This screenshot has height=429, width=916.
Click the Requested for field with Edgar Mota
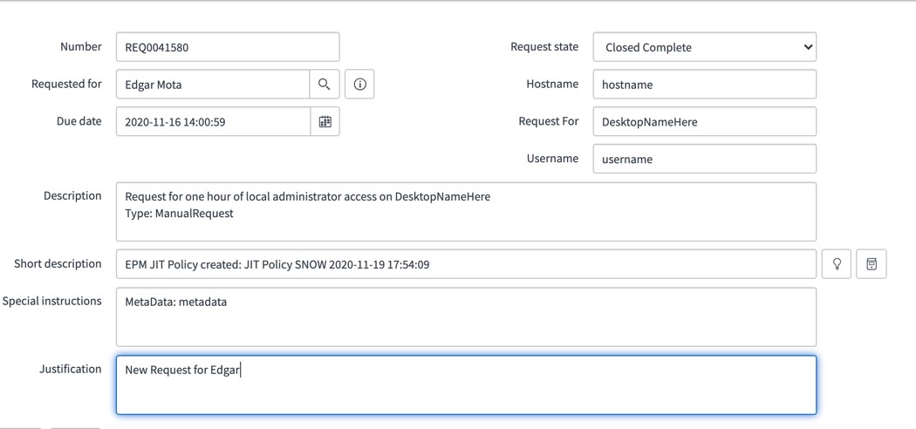212,85
